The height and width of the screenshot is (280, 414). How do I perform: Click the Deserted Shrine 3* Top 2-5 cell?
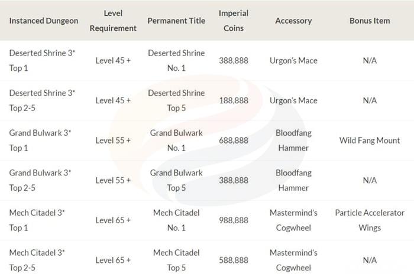pyautogui.click(x=42, y=100)
